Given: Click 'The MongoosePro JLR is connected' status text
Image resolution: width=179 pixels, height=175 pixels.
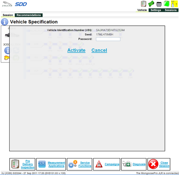Looking at the screenshot, I should click(157, 173).
